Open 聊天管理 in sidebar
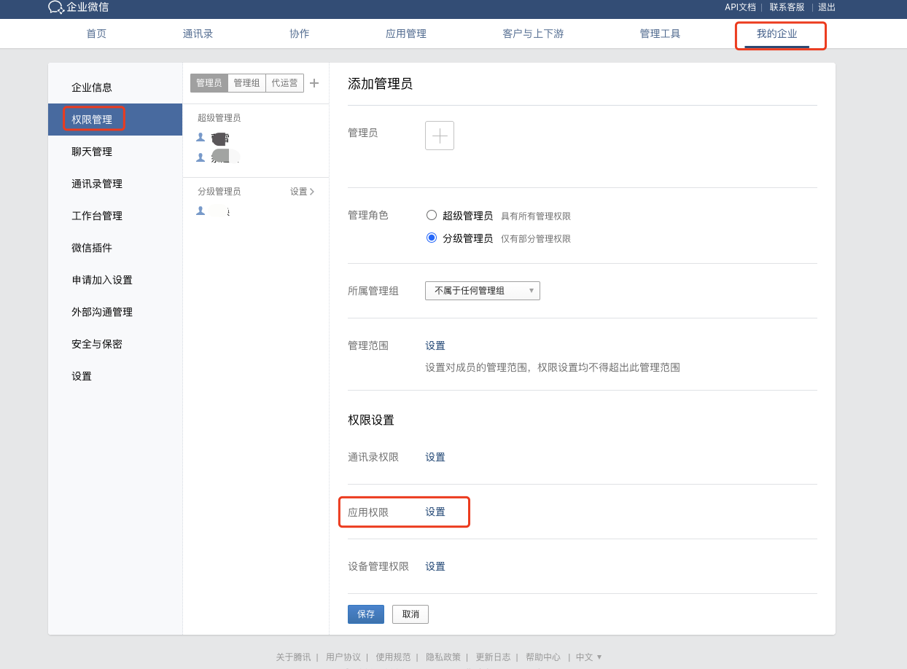907x669 pixels. pyautogui.click(x=115, y=152)
